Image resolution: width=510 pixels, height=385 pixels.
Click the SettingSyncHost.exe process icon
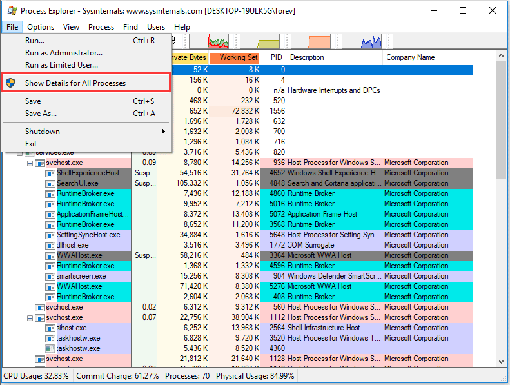[x=50, y=235]
